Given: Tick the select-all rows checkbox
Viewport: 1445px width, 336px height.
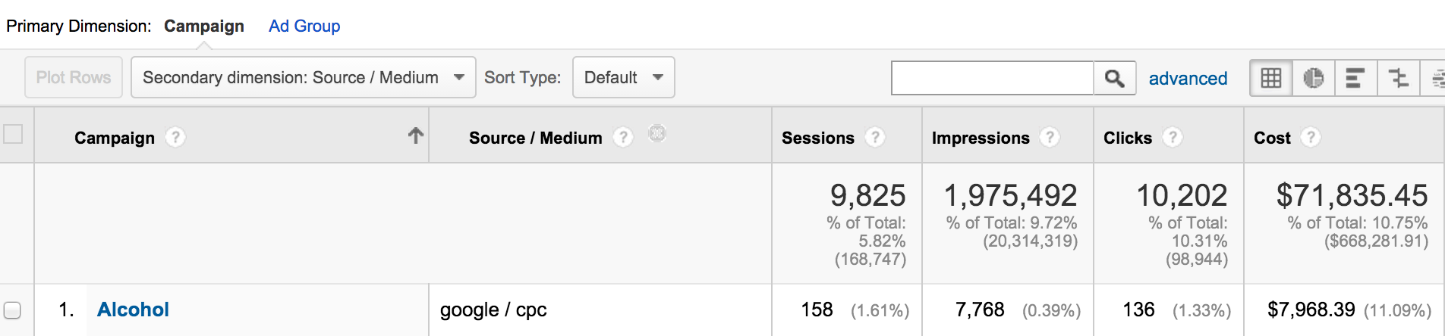Looking at the screenshot, I should tap(13, 134).
